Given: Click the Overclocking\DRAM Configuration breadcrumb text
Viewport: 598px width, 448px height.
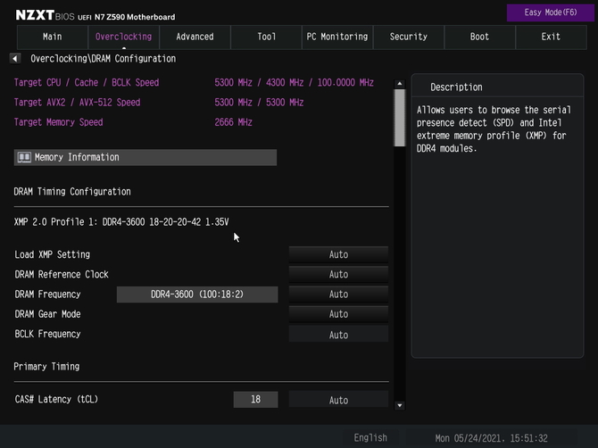Looking at the screenshot, I should pos(104,59).
